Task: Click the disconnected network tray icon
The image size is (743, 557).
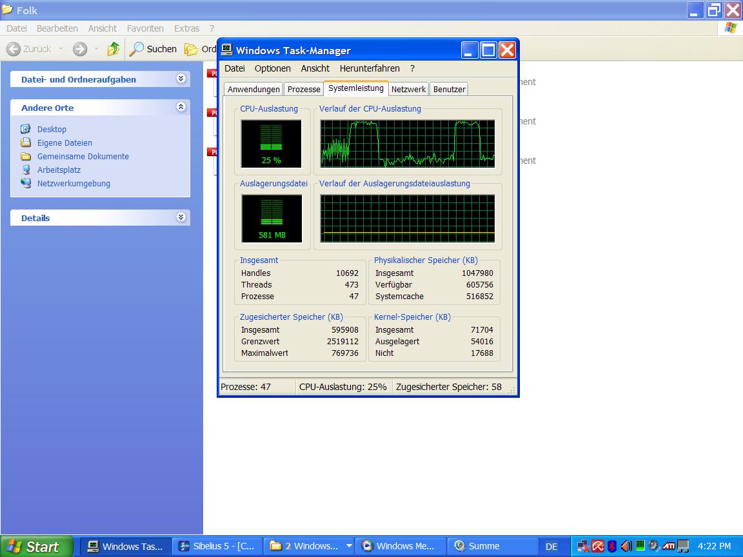Action: (x=583, y=547)
